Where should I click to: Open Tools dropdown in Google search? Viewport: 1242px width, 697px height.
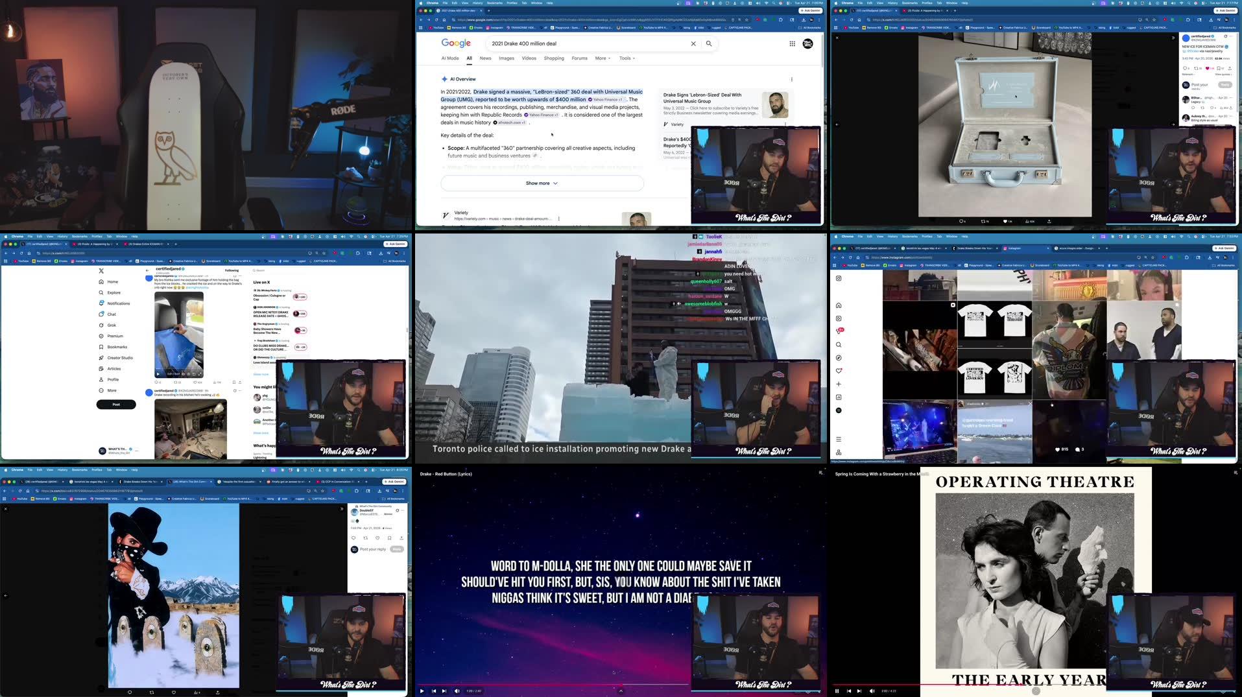click(627, 58)
